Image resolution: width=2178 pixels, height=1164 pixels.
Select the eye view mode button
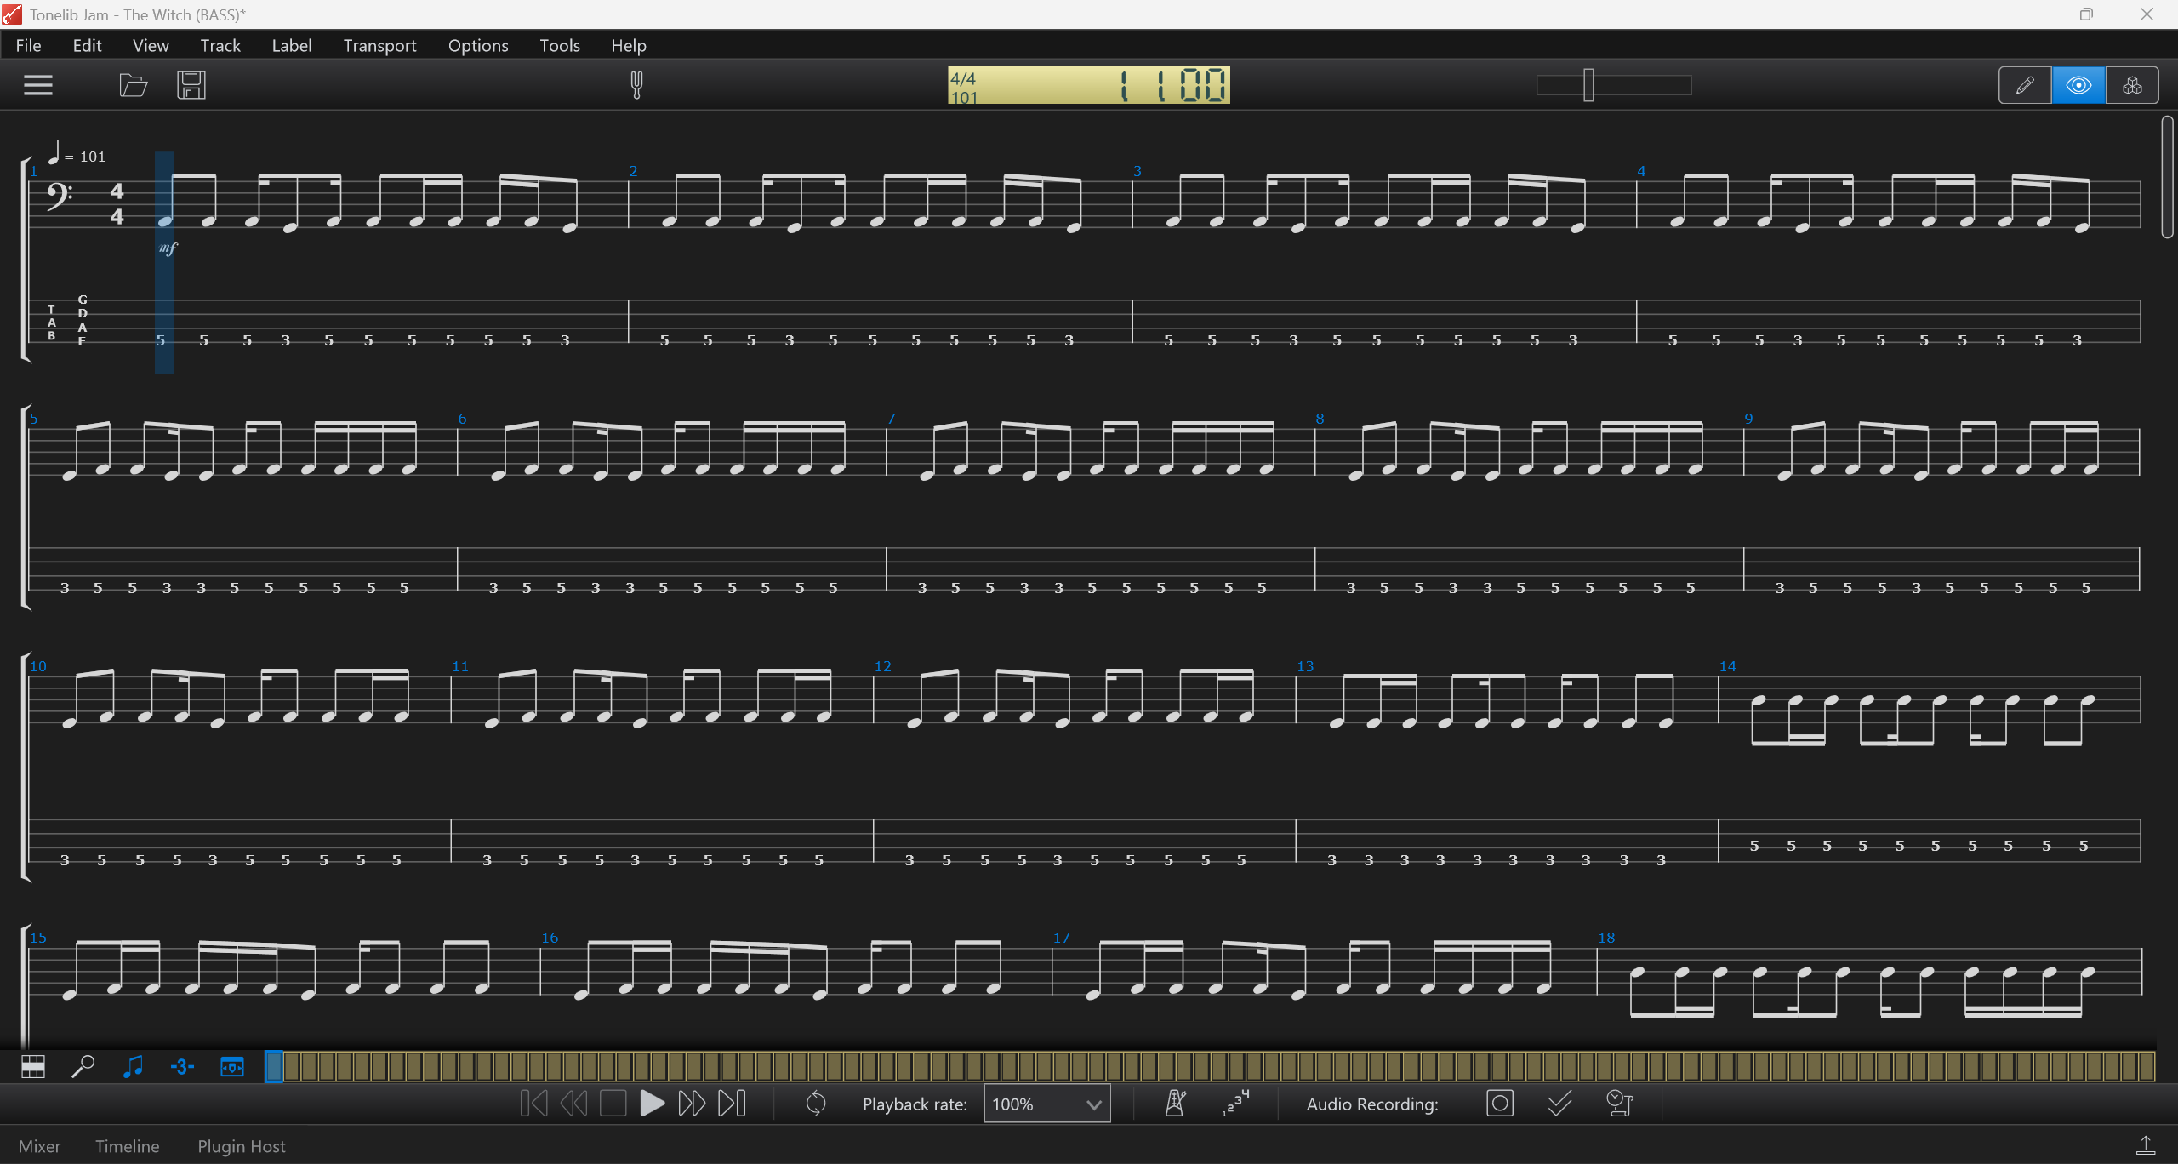click(x=2078, y=85)
